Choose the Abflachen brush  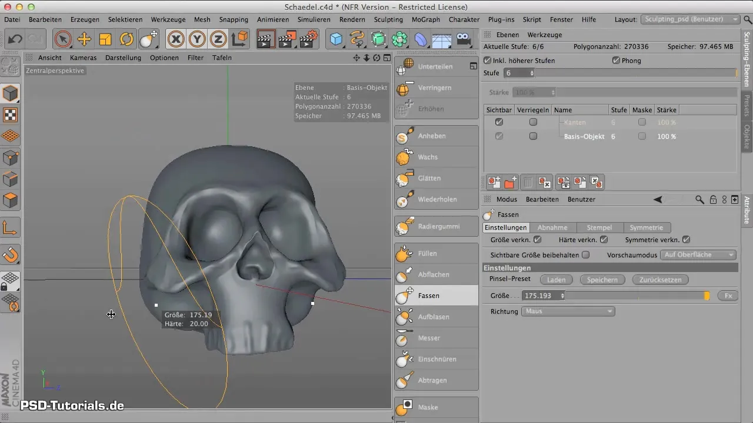pos(437,274)
